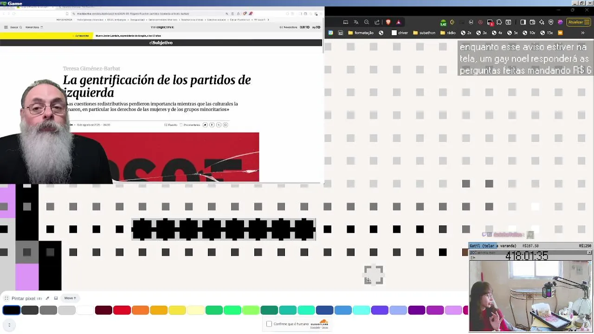
Task: Click the translate page icon
Action: (356, 22)
